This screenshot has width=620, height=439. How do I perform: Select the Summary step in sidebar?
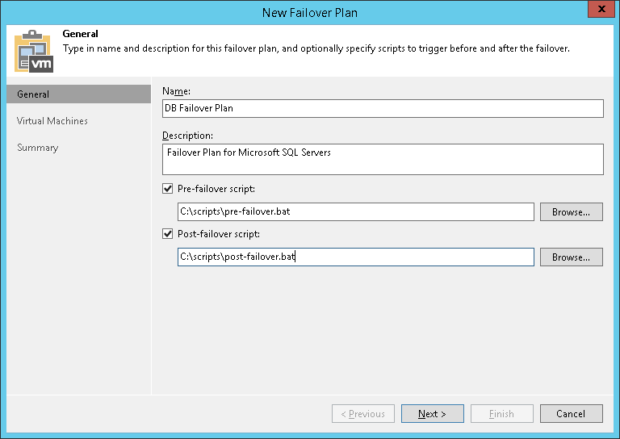[x=38, y=148]
